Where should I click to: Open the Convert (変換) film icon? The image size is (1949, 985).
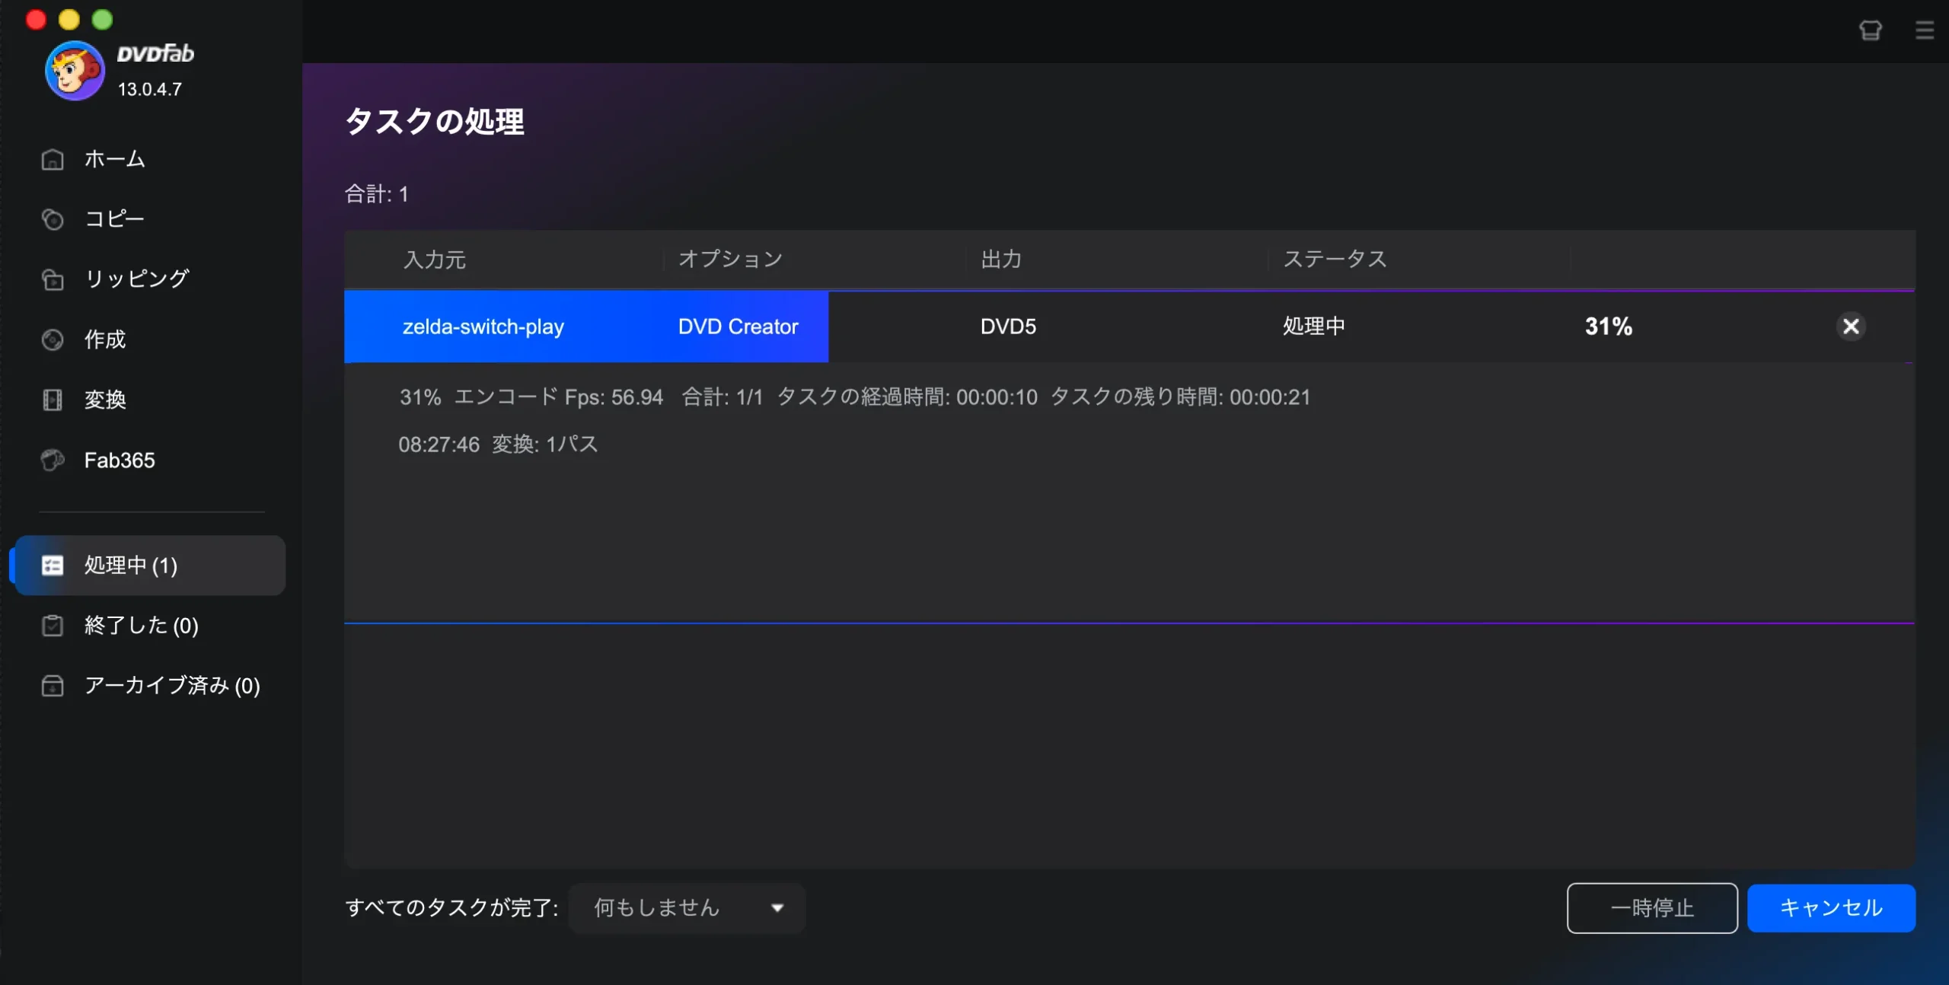coord(53,400)
